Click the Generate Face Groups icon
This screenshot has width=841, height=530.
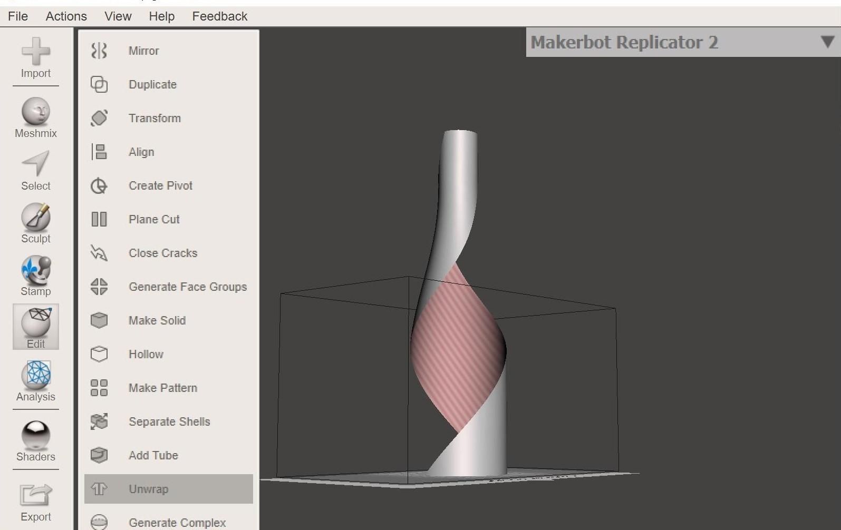(99, 287)
